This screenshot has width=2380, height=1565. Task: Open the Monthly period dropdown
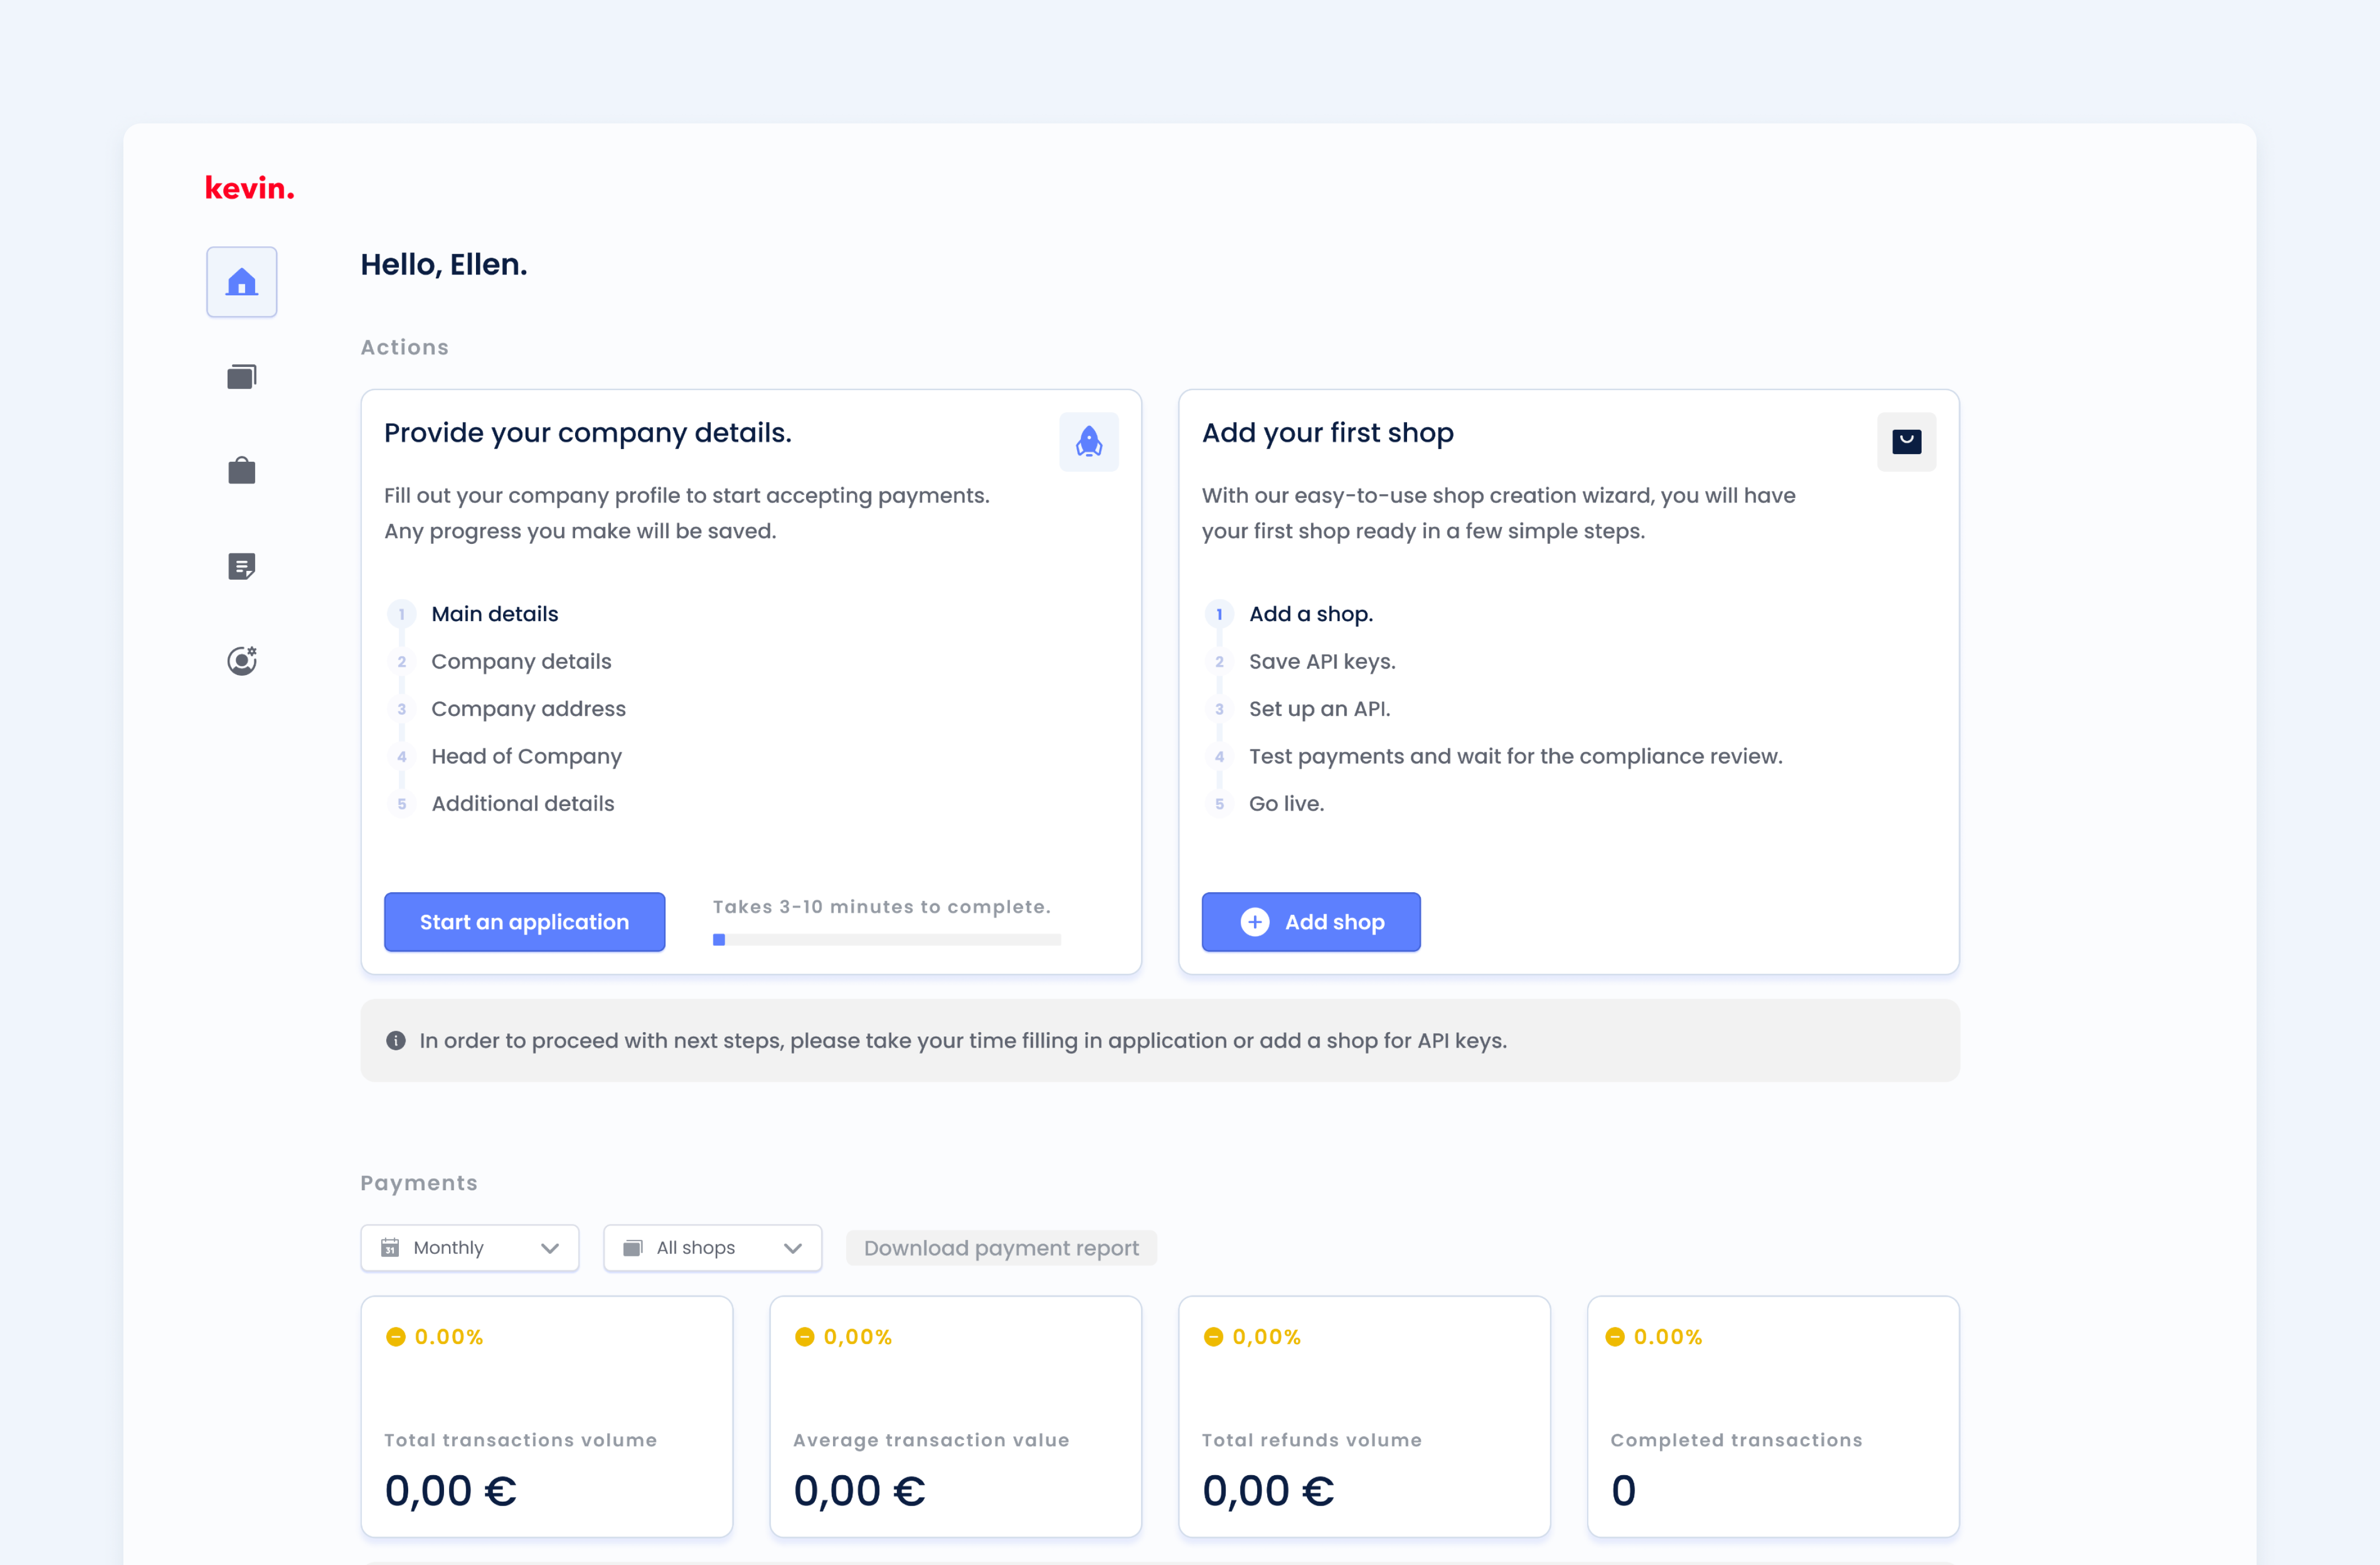469,1247
